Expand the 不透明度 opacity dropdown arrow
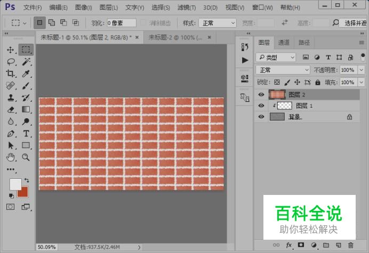The height and width of the screenshot is (253, 369). tap(361, 70)
